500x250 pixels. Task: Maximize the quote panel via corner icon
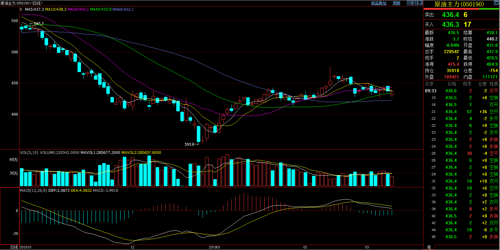click(497, 3)
